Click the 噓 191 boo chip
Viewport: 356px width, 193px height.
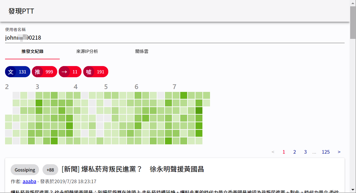point(96,72)
